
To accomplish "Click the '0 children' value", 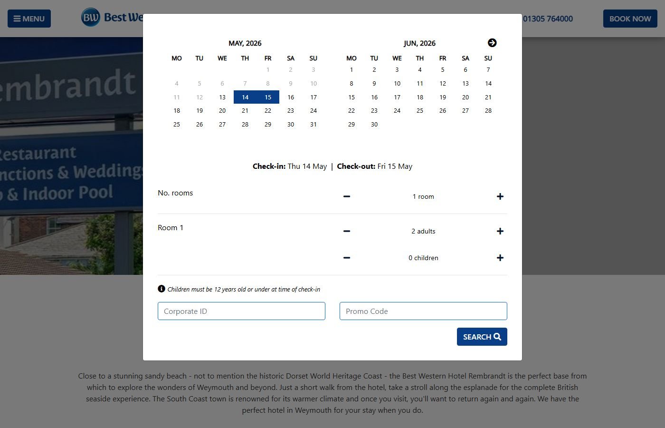I will click(423, 258).
